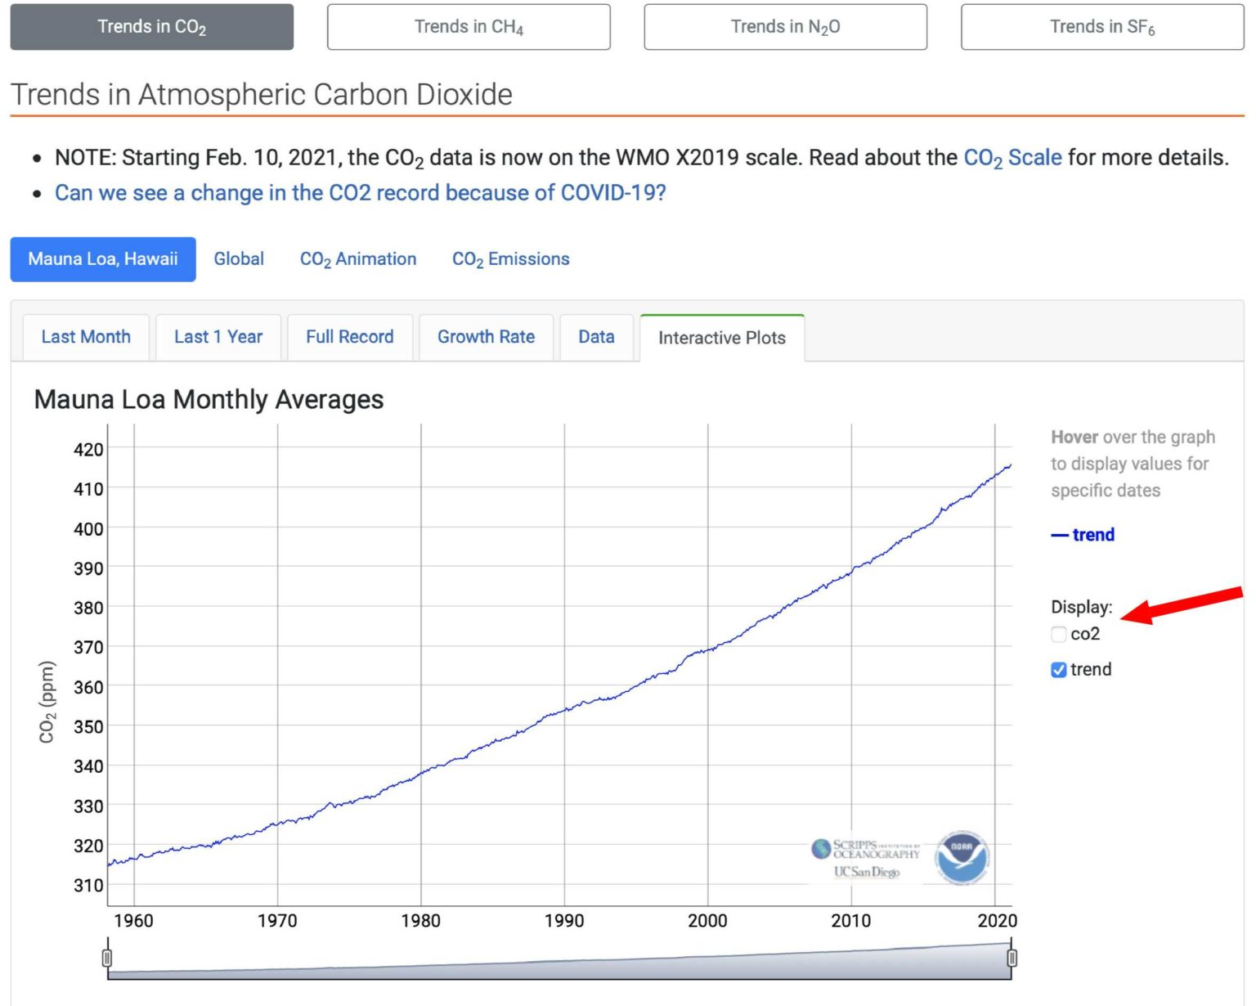View the Growth Rate tab

[x=486, y=337]
